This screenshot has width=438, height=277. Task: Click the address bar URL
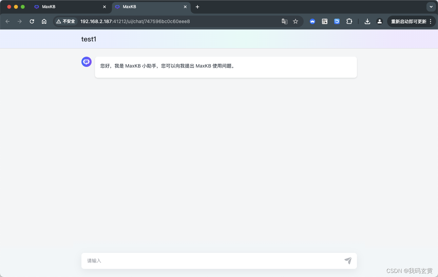135,21
